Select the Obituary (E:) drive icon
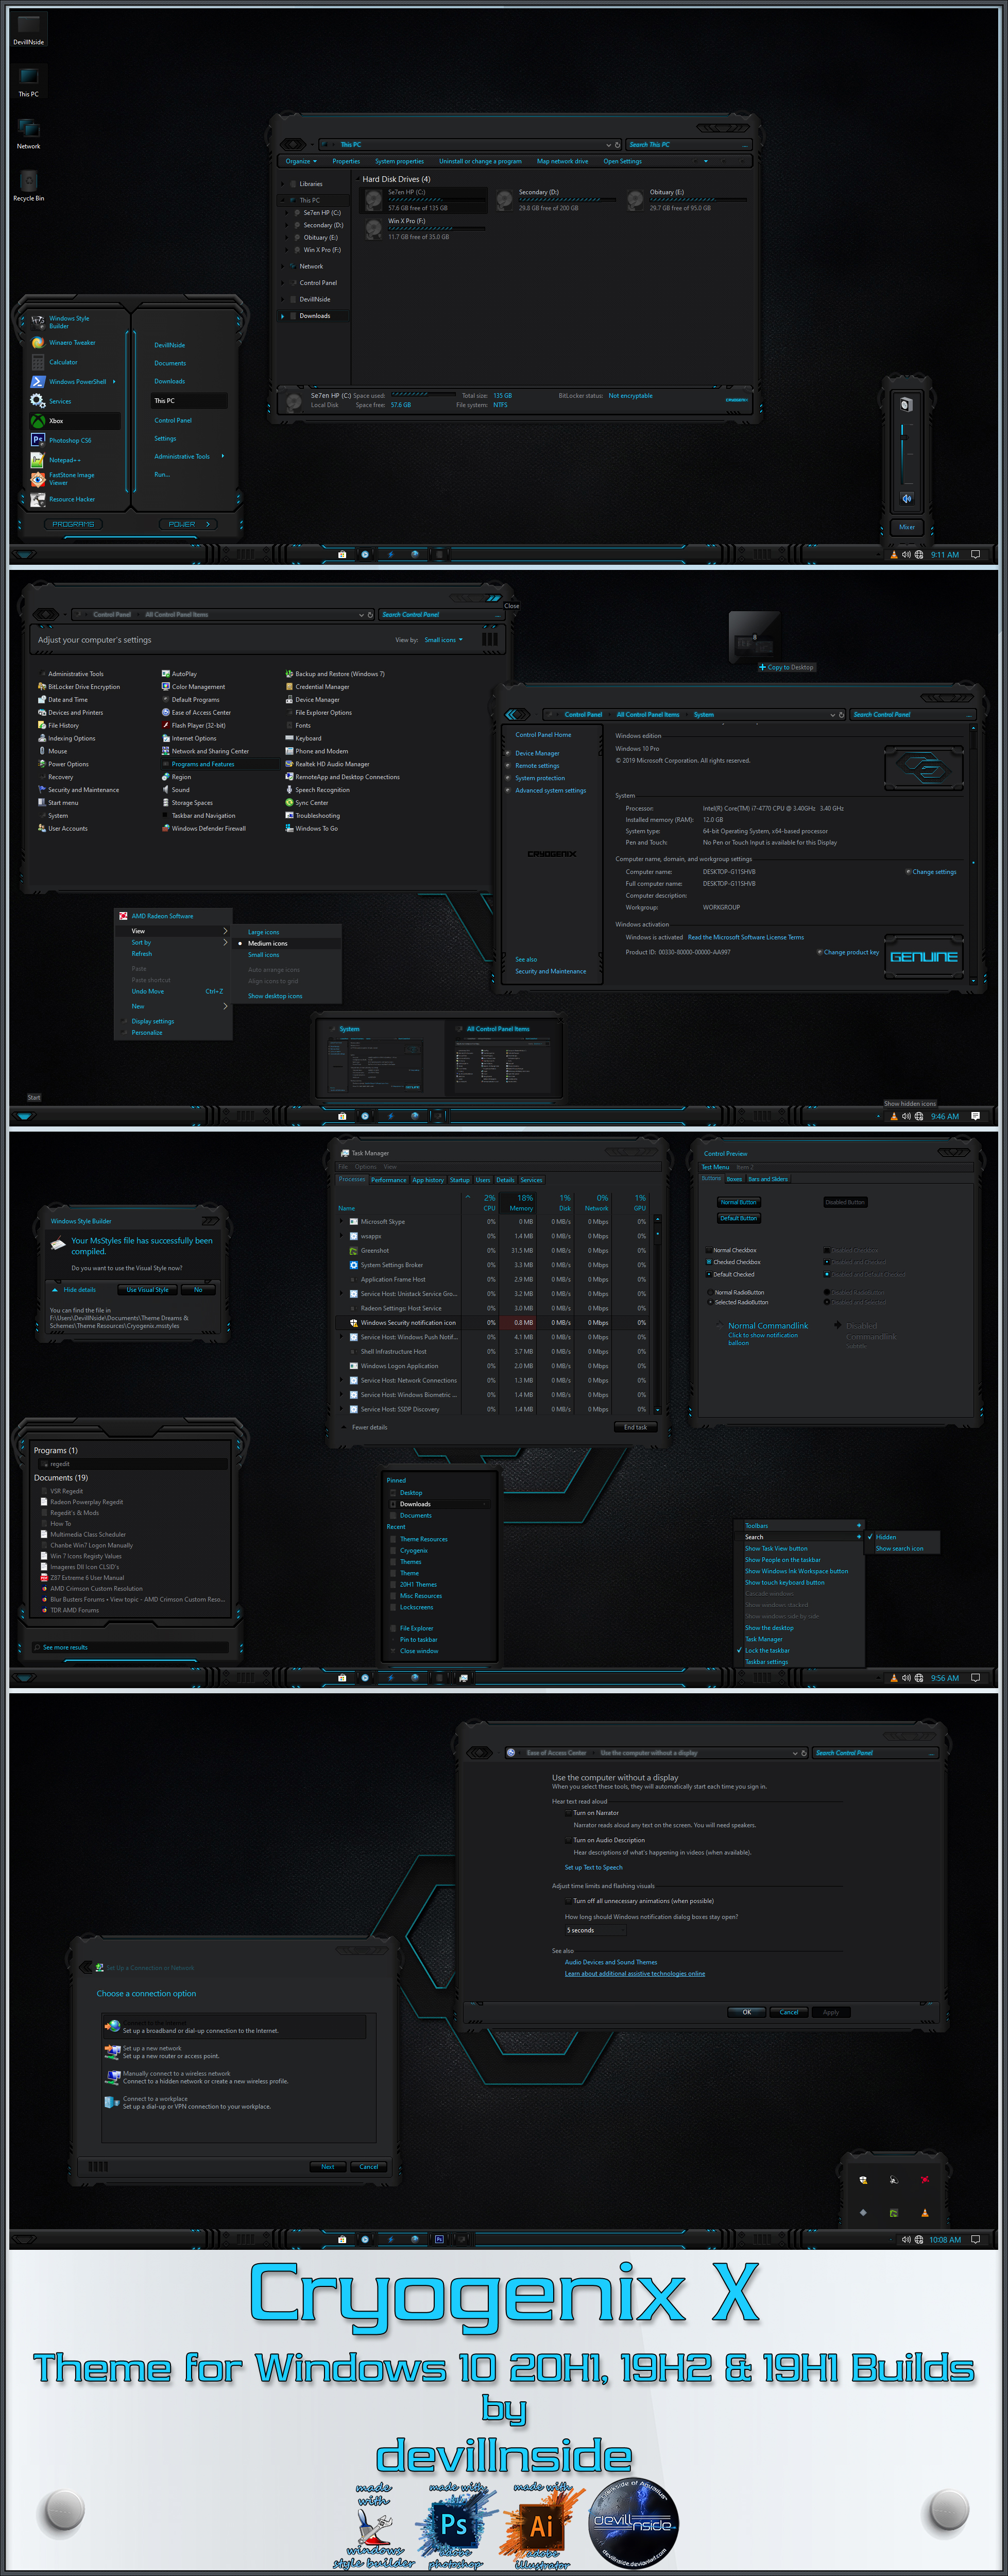 point(636,200)
